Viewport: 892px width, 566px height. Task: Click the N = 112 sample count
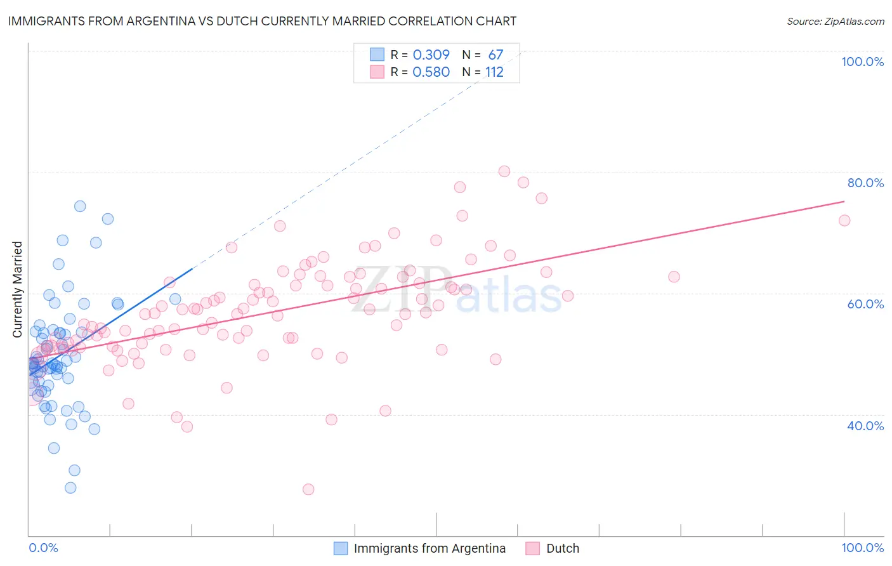tap(483, 72)
